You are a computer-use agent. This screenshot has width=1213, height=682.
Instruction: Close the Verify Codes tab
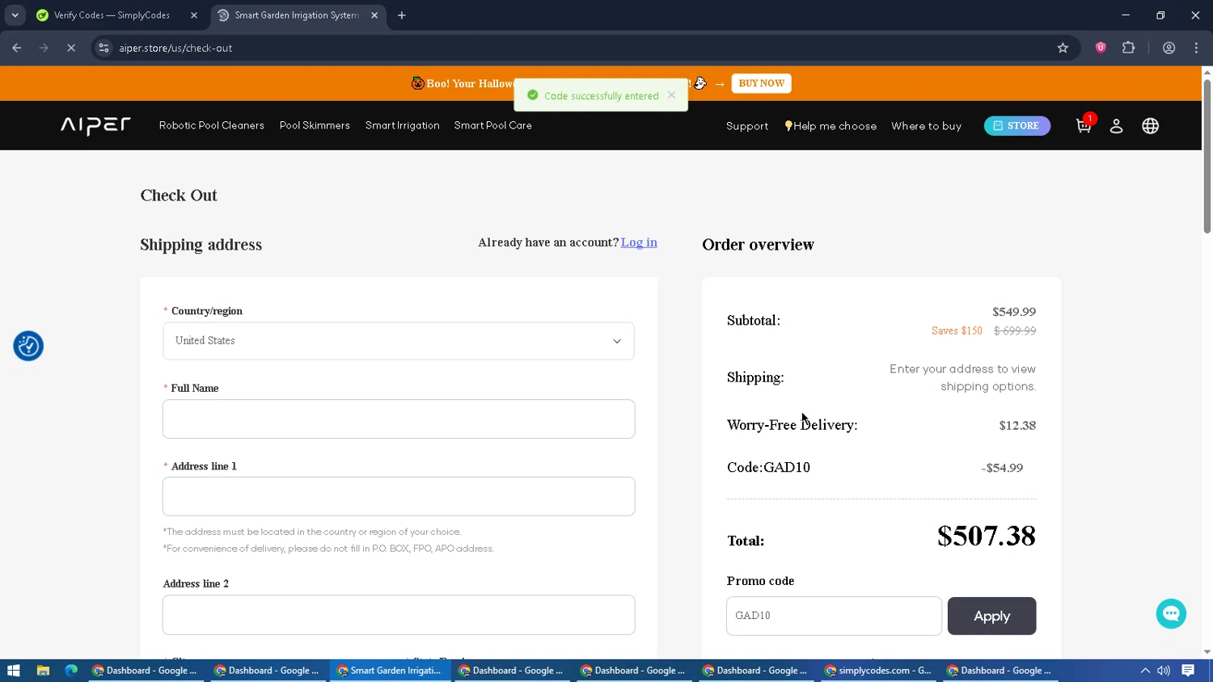(194, 15)
